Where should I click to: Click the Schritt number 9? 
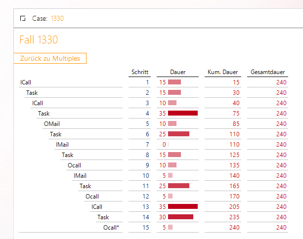point(147,165)
